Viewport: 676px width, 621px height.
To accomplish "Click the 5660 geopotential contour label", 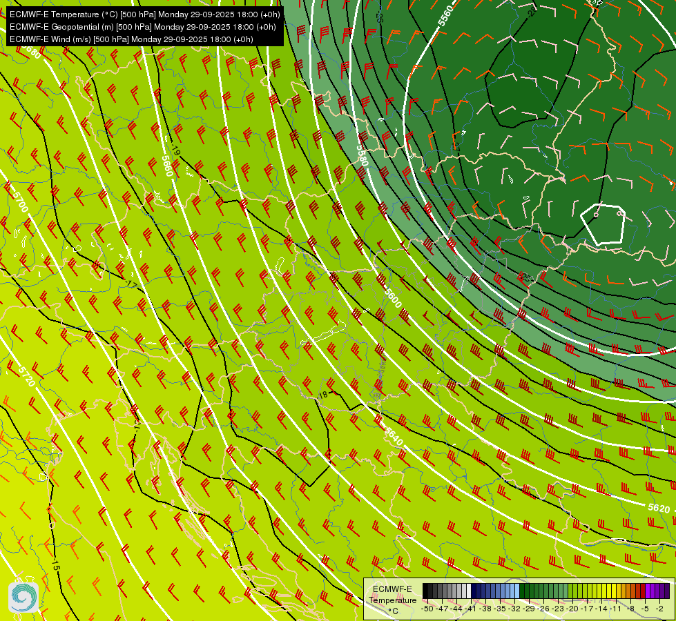I will [x=167, y=166].
